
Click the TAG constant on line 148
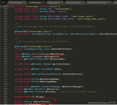(50, 9)
